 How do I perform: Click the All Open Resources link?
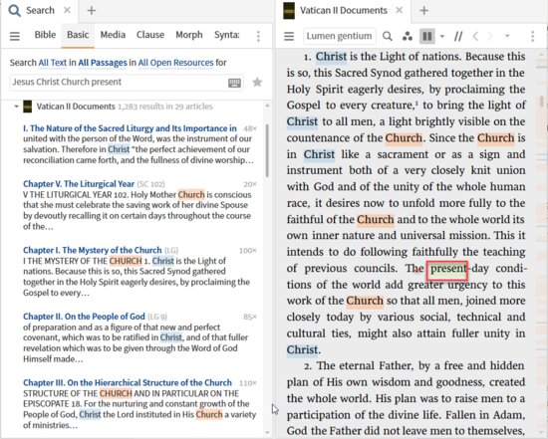(x=175, y=63)
